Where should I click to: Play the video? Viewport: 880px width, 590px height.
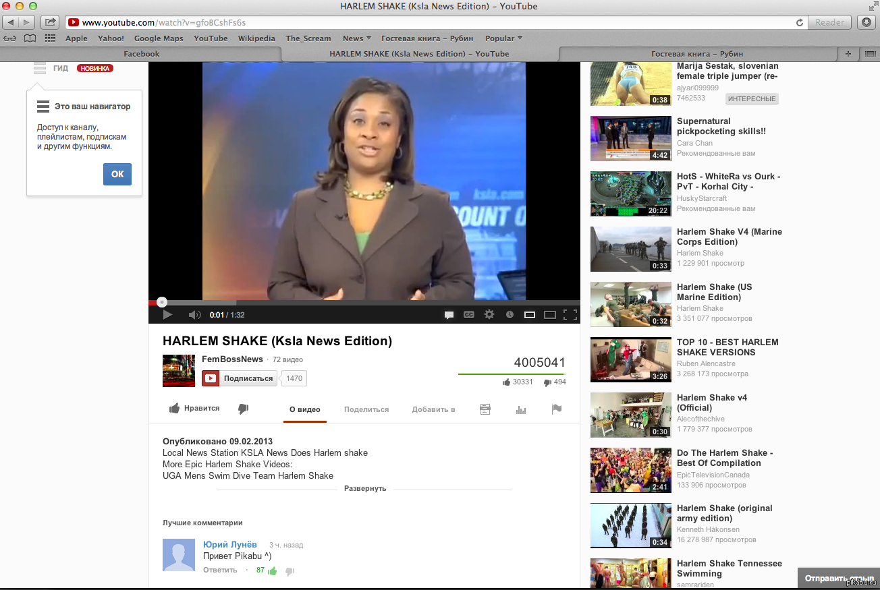pos(168,314)
